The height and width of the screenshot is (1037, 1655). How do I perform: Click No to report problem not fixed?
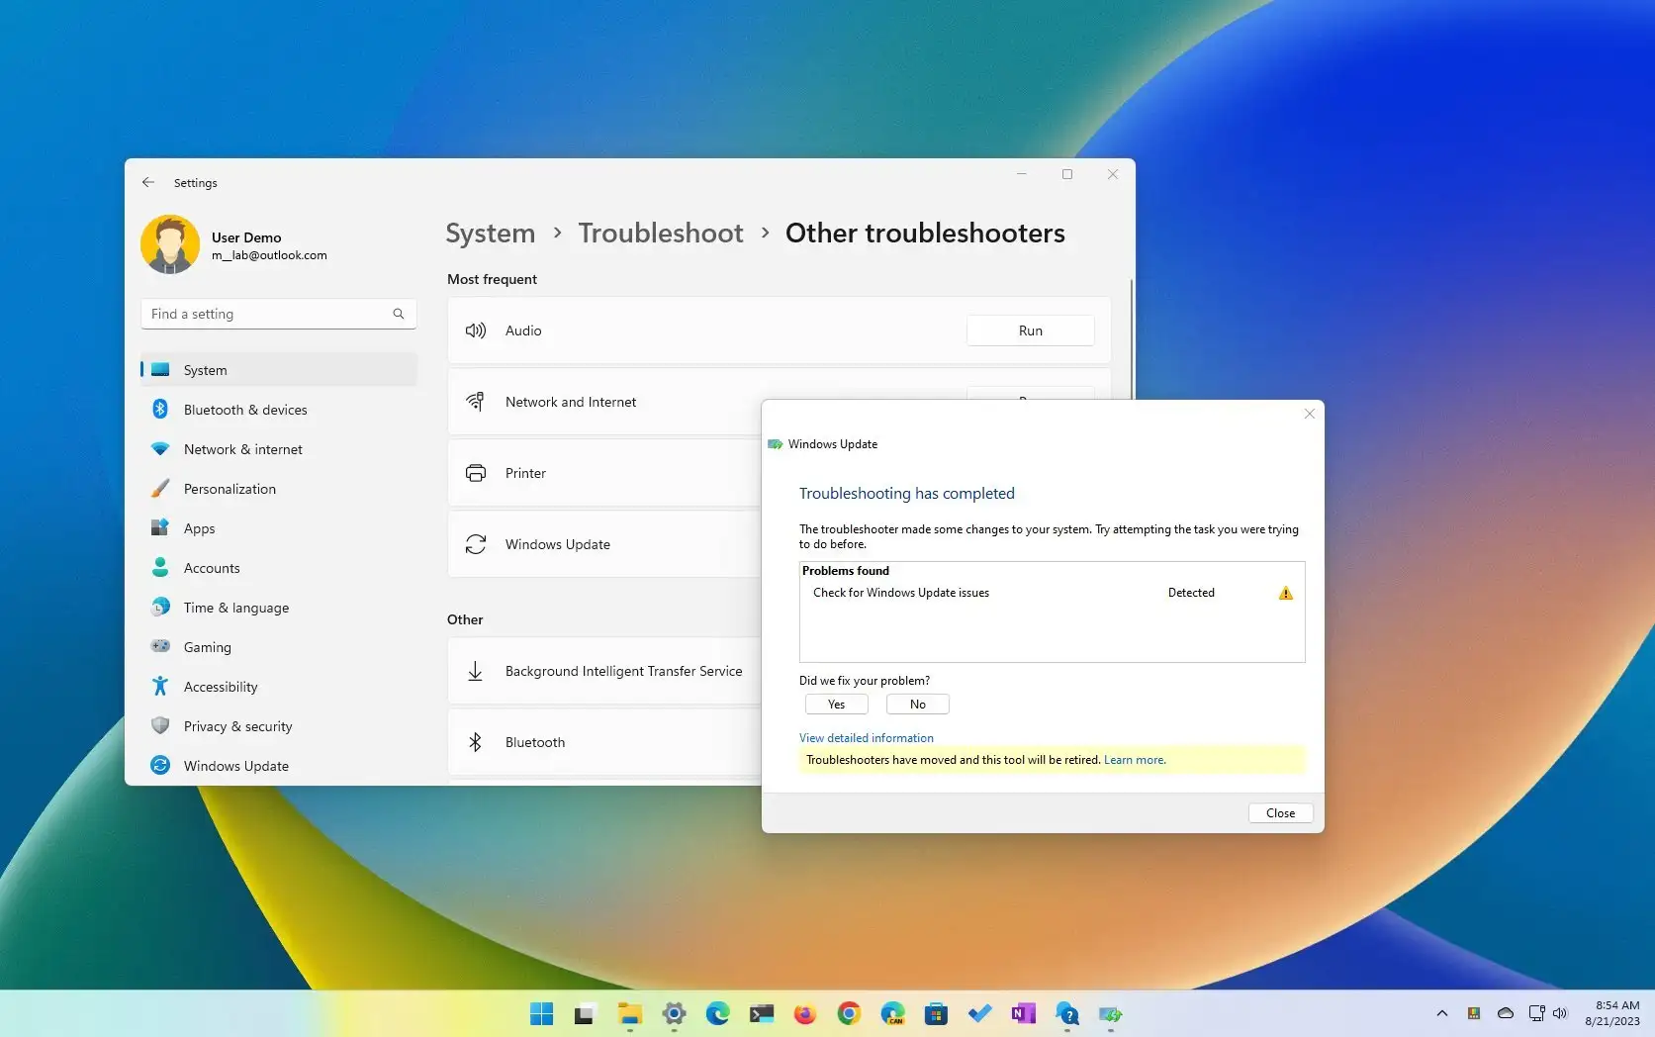916,704
